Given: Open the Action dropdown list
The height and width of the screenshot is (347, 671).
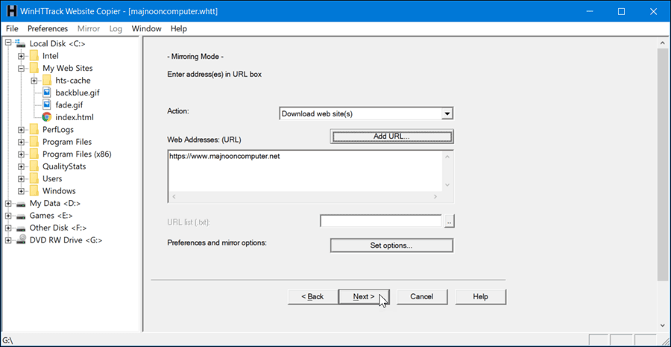Looking at the screenshot, I should [x=447, y=114].
